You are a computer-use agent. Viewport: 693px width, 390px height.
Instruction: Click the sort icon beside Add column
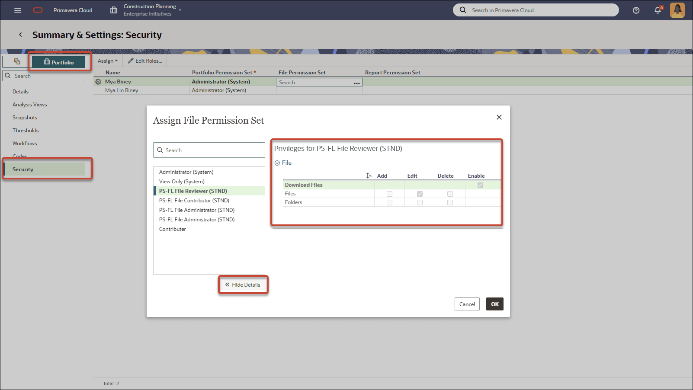pyautogui.click(x=369, y=176)
